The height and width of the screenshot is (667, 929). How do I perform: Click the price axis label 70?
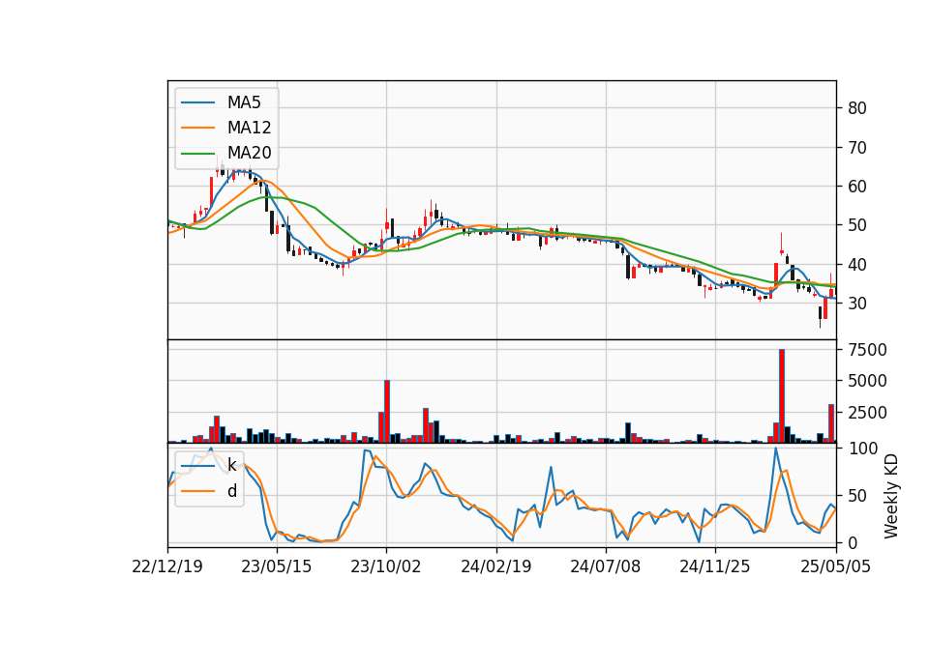point(857,147)
